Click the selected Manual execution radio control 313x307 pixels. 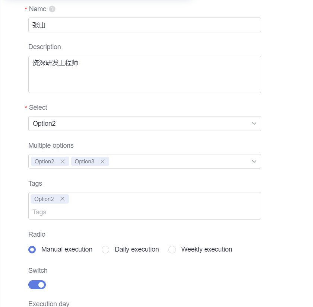click(x=32, y=250)
